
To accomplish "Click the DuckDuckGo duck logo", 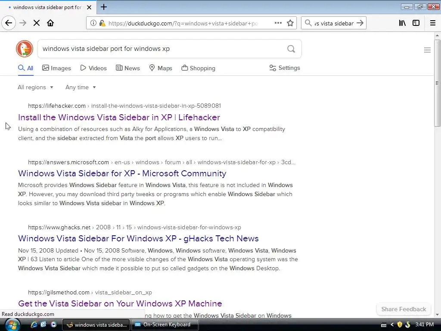I will (25, 49).
